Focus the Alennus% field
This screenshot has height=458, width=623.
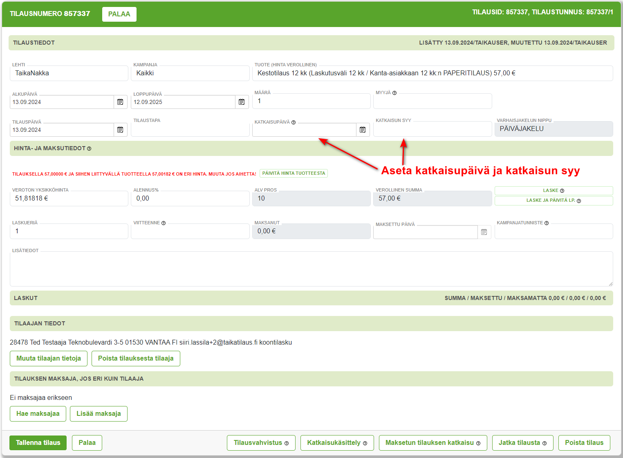tap(190, 199)
